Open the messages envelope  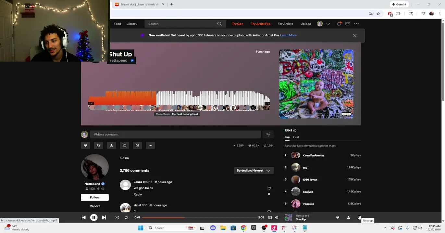(x=348, y=24)
